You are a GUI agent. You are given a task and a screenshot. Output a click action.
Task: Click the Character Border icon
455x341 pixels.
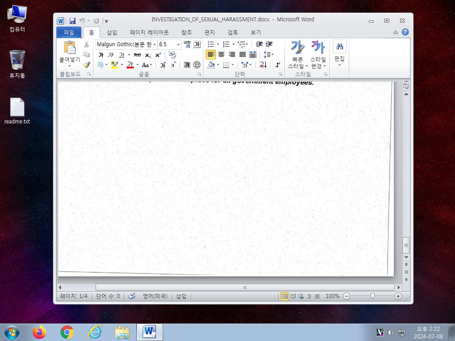pos(197,44)
